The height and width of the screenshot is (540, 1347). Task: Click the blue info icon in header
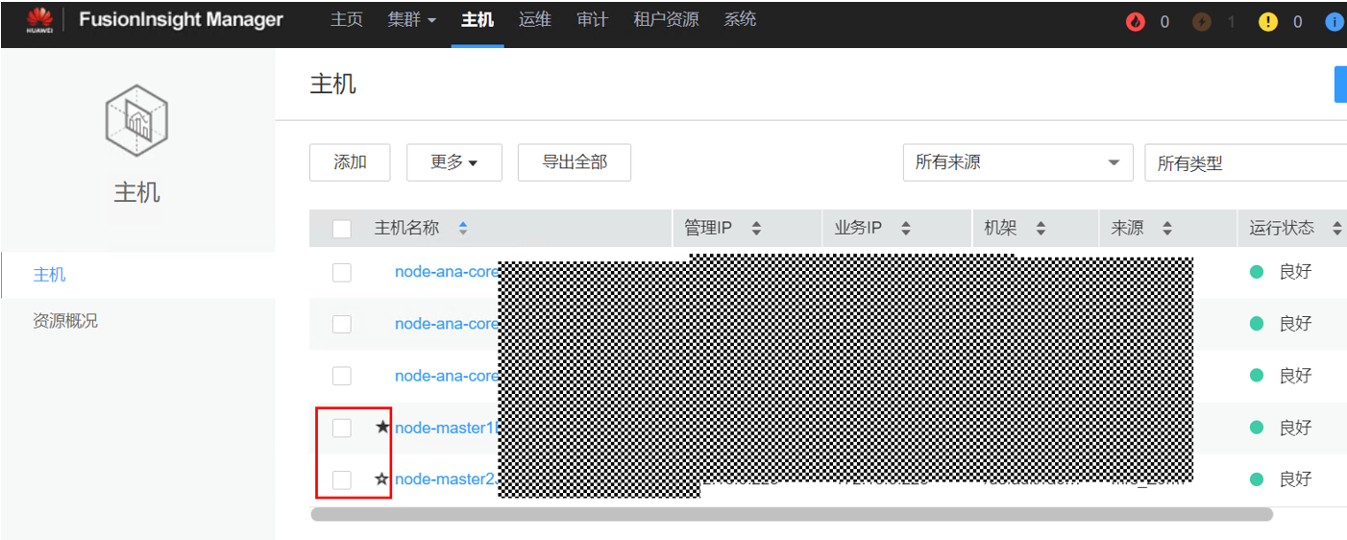(x=1335, y=22)
